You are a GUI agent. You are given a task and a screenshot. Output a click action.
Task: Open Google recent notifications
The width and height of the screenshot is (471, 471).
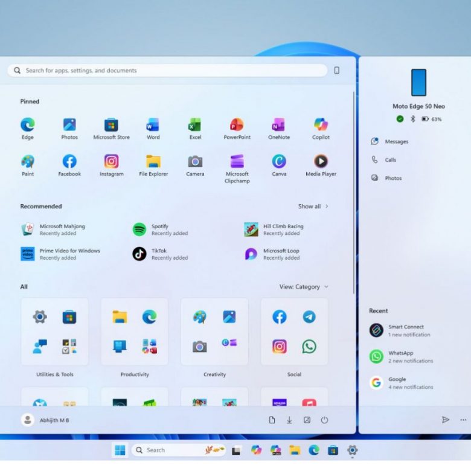coord(402,383)
